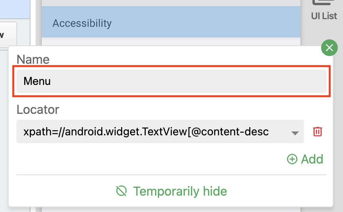Click the Add text label
This screenshot has width=343, height=212.
point(312,159)
